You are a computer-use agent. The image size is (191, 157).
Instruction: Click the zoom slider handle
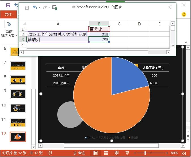(145, 153)
